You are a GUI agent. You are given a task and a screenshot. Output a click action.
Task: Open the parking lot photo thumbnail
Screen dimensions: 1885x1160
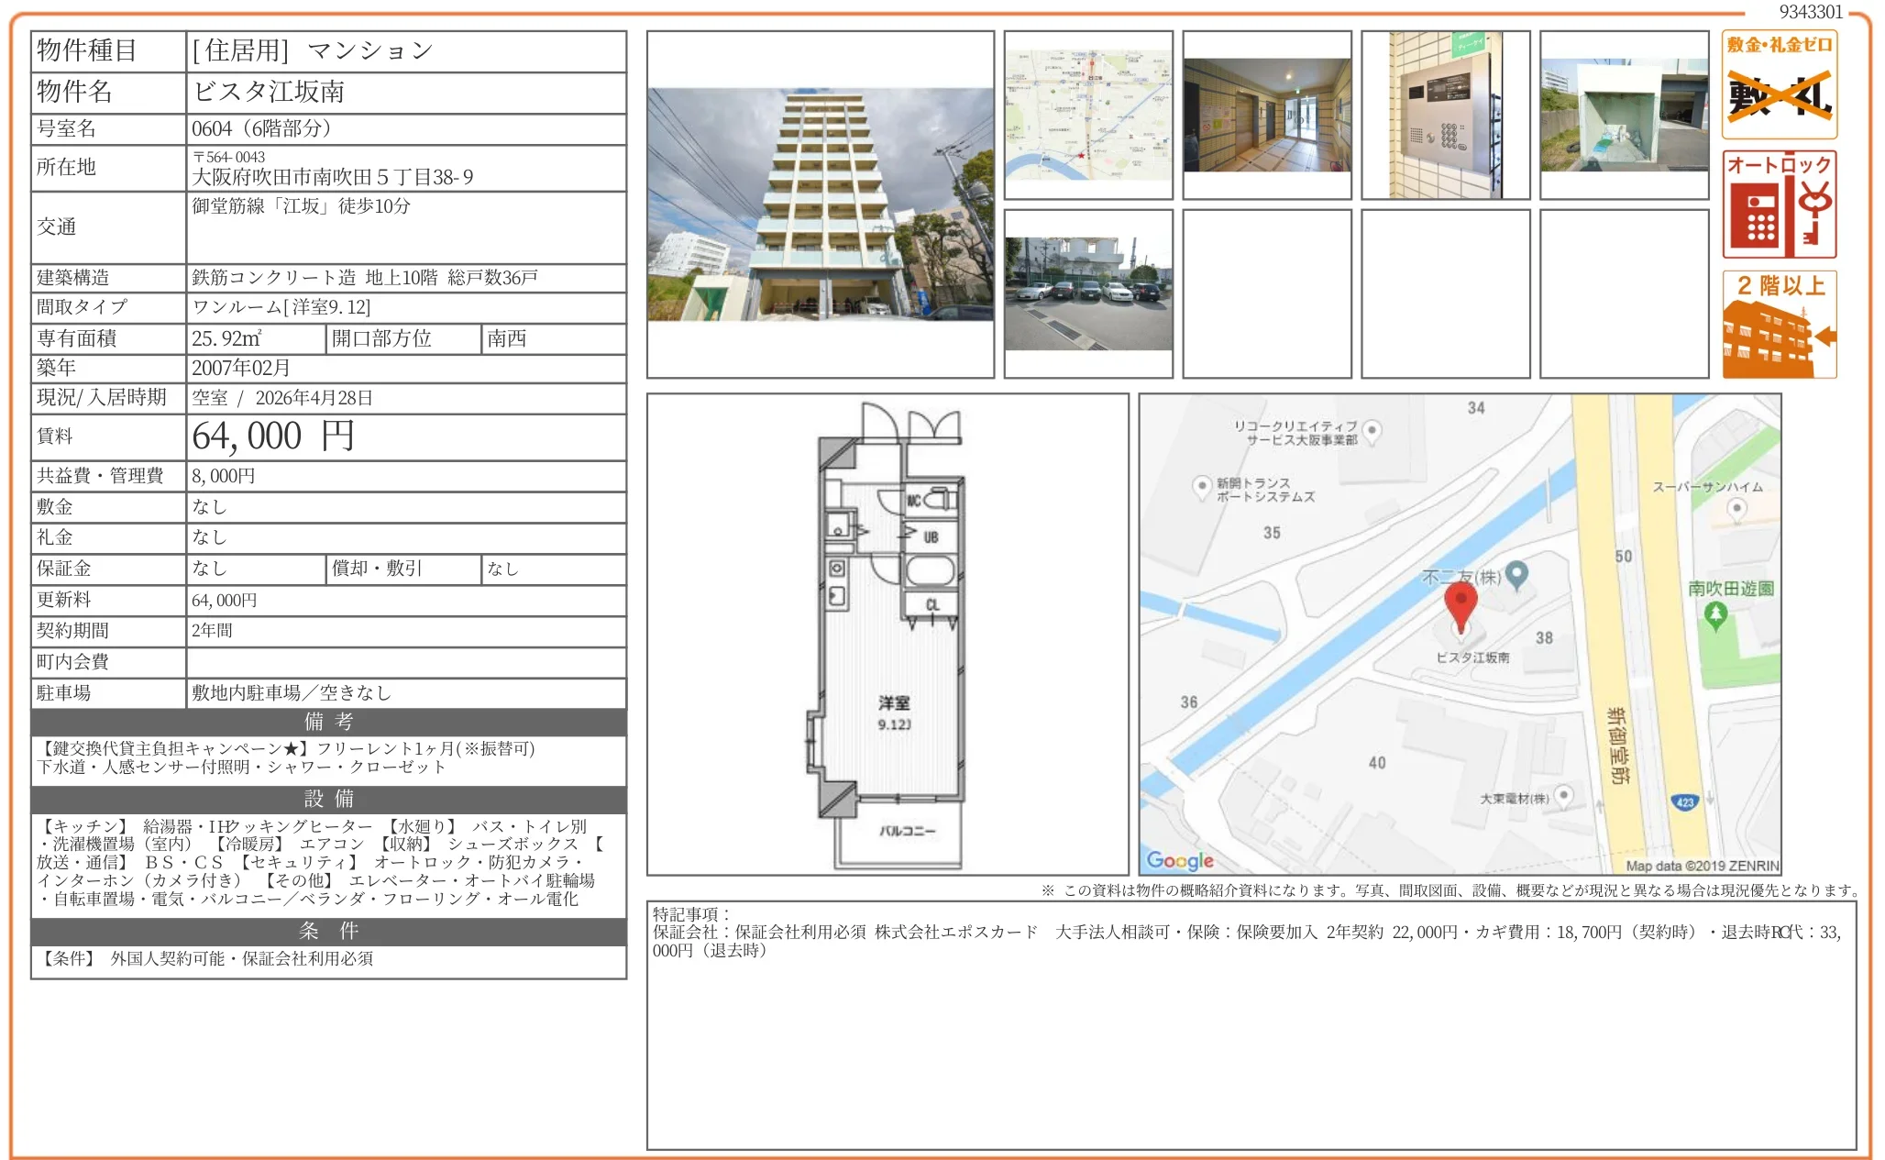[x=1088, y=293]
